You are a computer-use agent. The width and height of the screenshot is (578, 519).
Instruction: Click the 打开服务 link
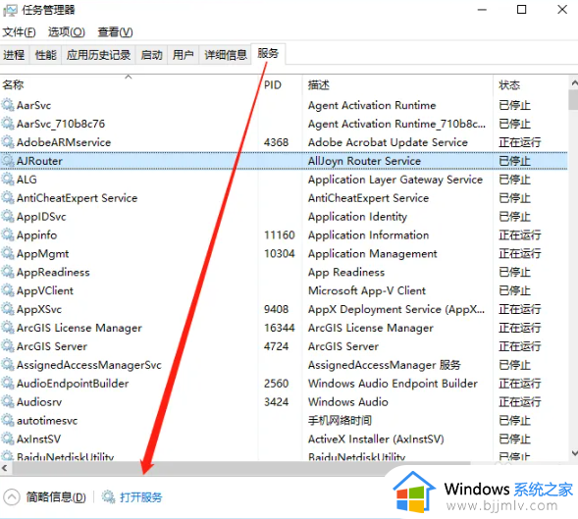click(x=140, y=497)
